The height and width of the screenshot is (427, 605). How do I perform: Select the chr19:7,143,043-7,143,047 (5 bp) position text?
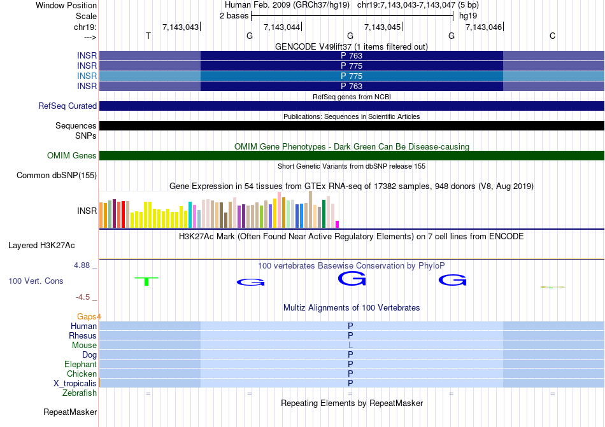click(x=418, y=5)
